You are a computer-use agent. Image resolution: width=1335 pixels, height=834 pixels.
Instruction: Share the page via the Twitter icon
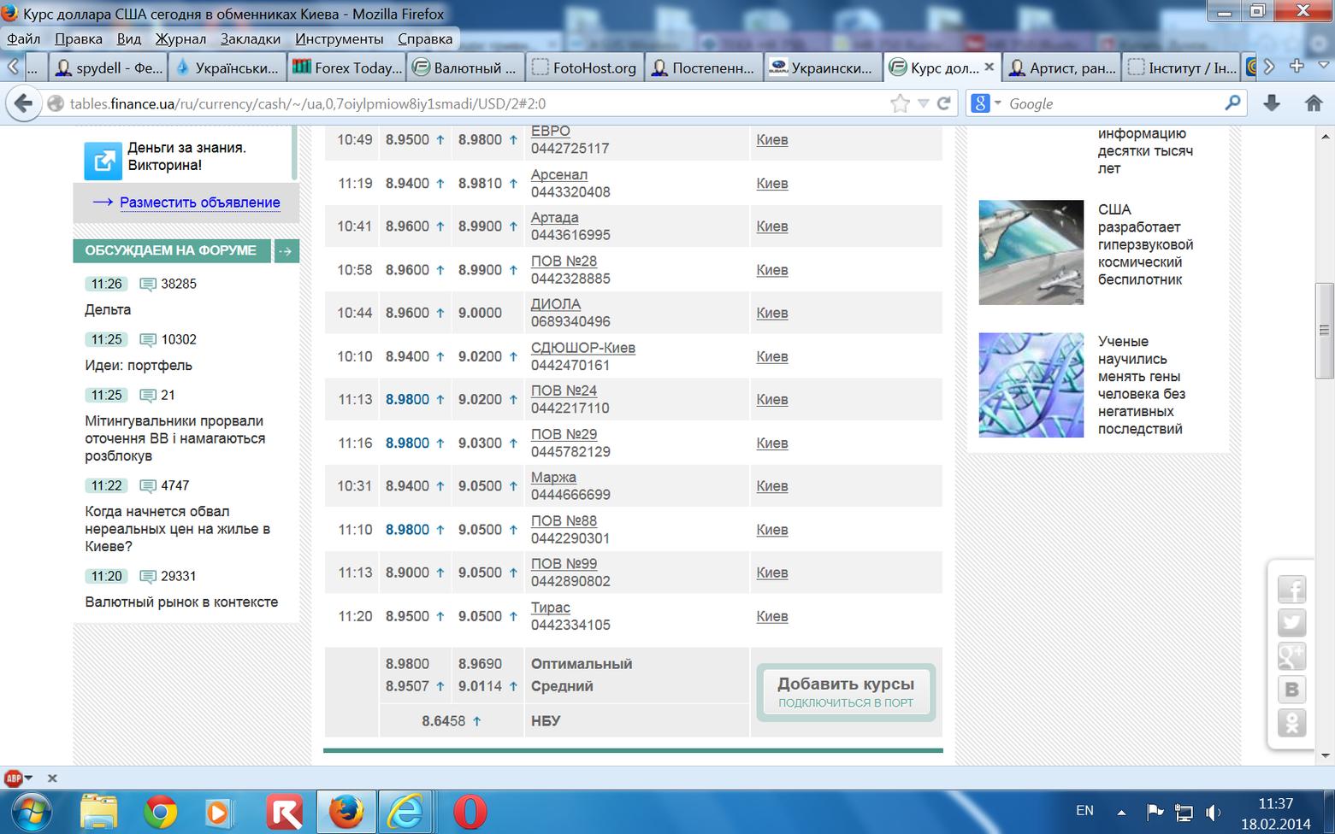click(1291, 623)
